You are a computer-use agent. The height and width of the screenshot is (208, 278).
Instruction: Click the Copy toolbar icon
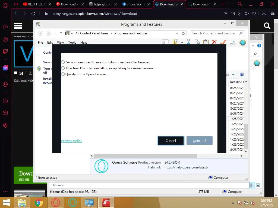coord(197,42)
